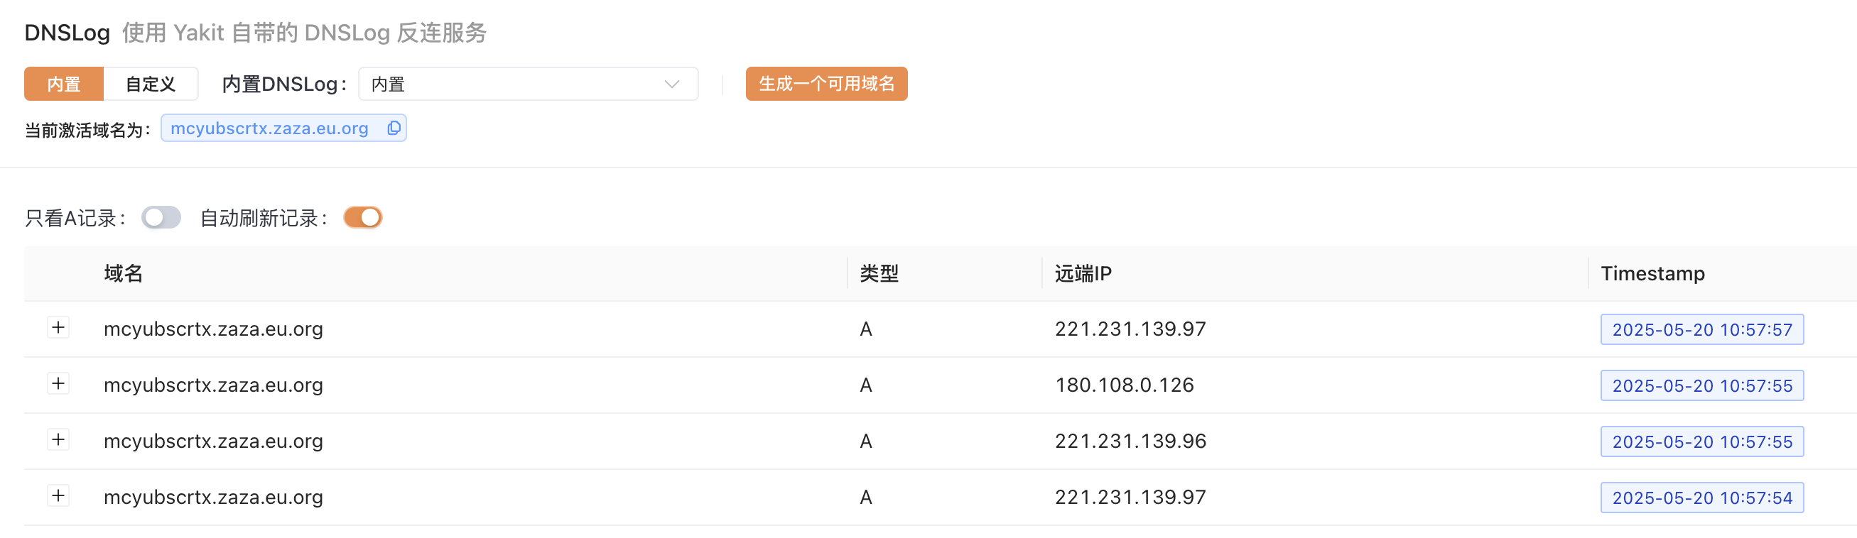The height and width of the screenshot is (538, 1857).
Task: Expand the row with IP 221.231.139.96
Action: (x=58, y=440)
